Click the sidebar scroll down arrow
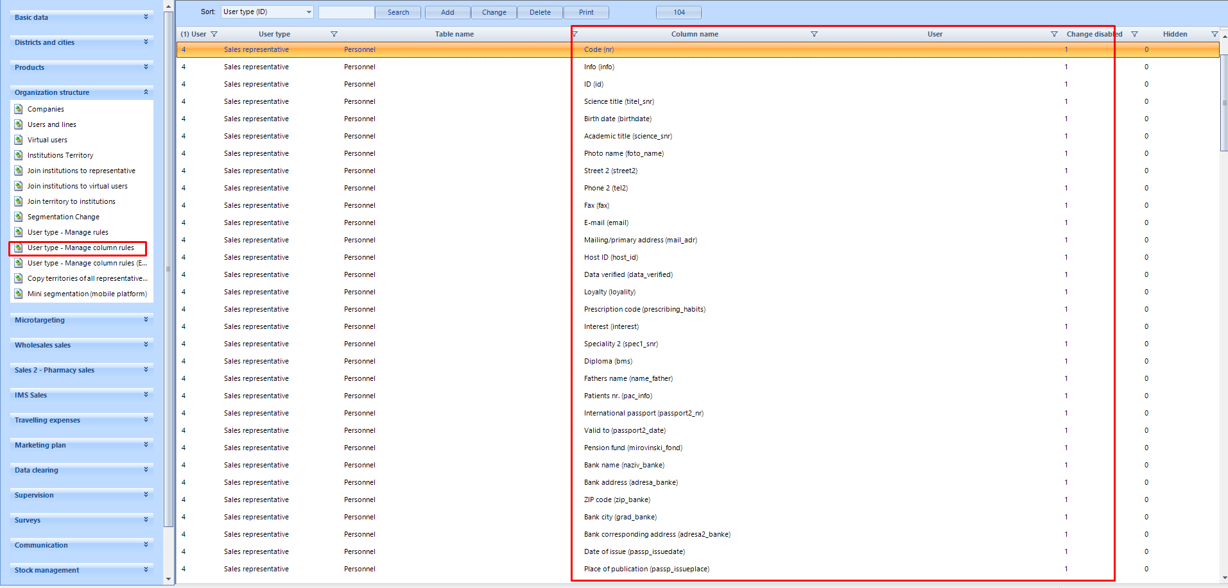Image resolution: width=1228 pixels, height=588 pixels. click(x=169, y=579)
